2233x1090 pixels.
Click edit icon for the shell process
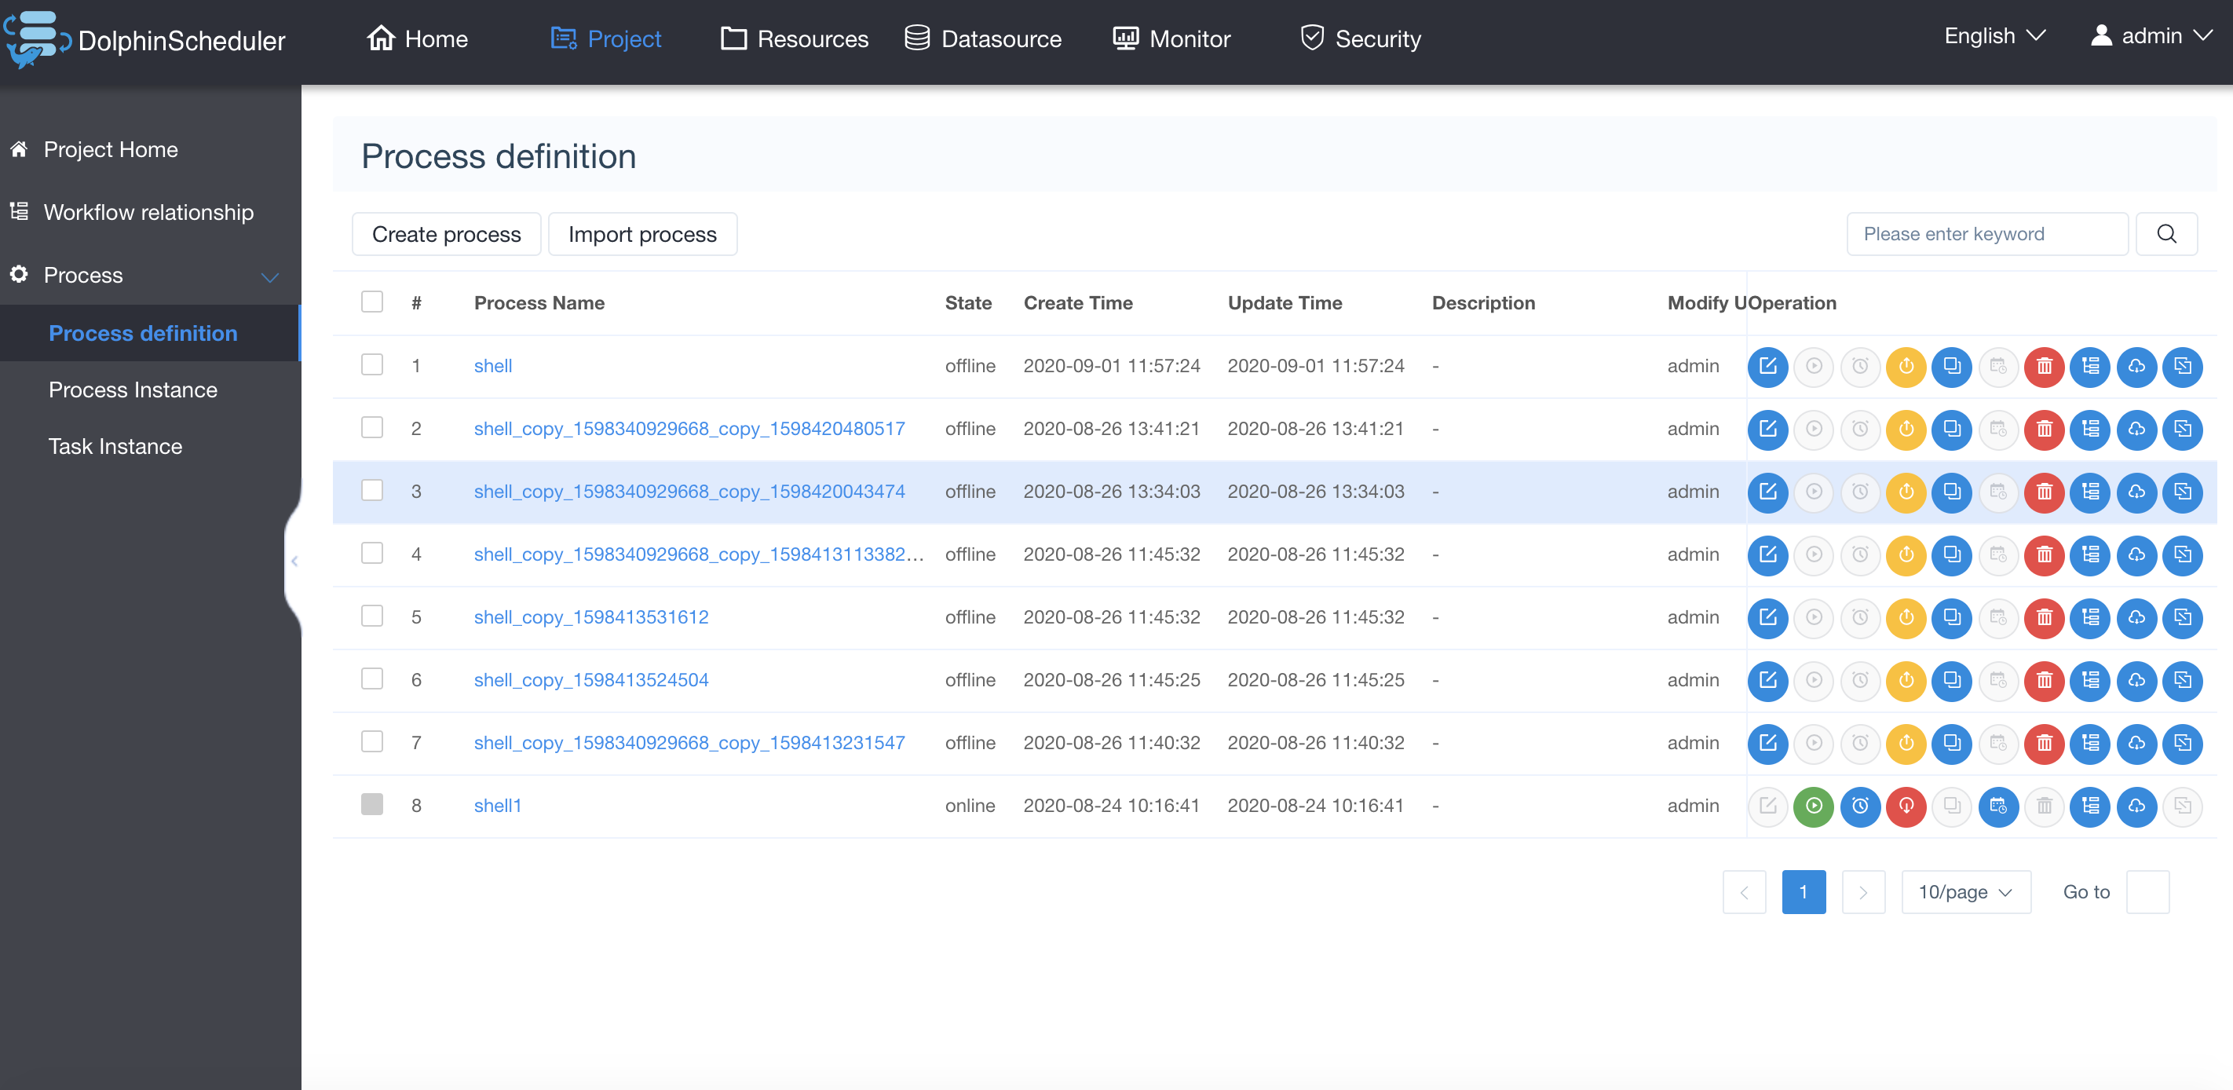click(1767, 366)
